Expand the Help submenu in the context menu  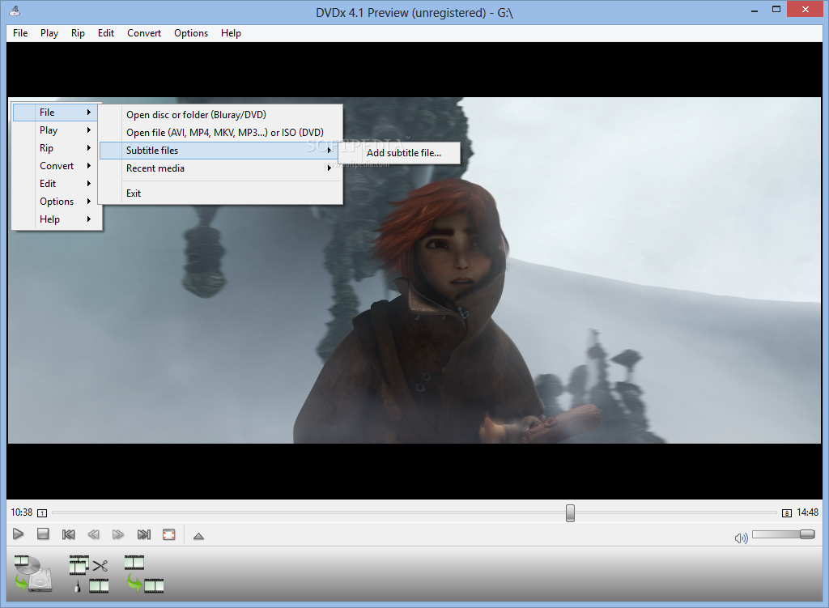[55, 219]
